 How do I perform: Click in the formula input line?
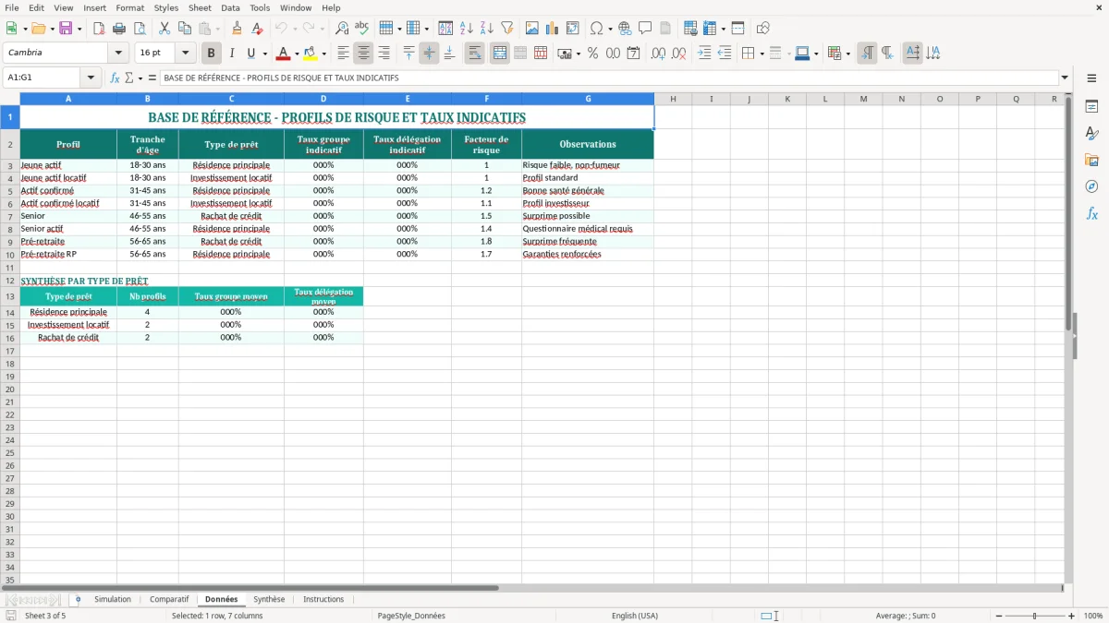pos(609,78)
